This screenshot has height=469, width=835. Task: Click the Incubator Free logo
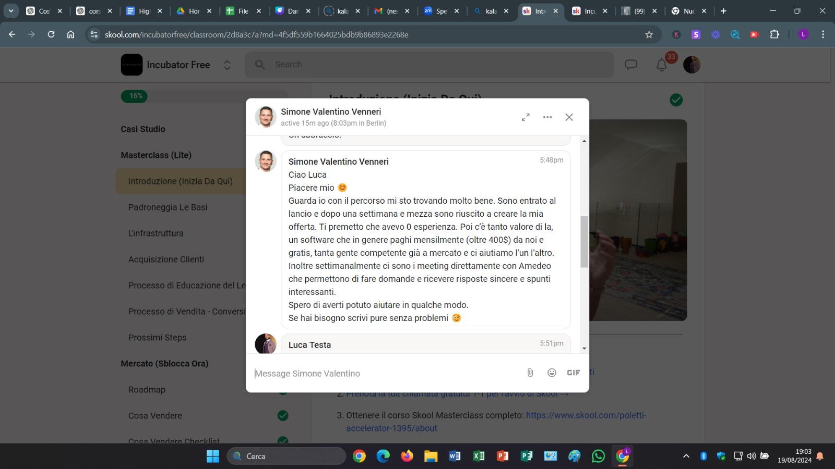click(132, 65)
